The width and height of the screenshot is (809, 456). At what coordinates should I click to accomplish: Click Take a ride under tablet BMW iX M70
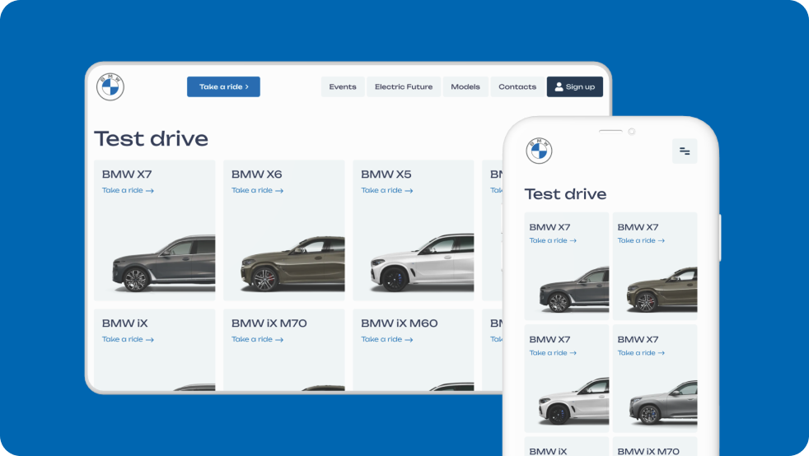point(257,339)
